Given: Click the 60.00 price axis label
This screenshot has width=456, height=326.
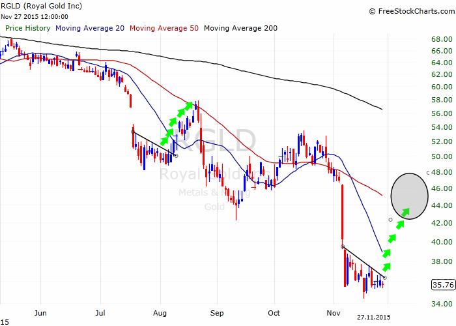Looking at the screenshot, I should click(442, 87).
